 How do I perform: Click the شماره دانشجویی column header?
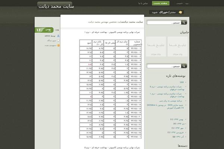135,43
